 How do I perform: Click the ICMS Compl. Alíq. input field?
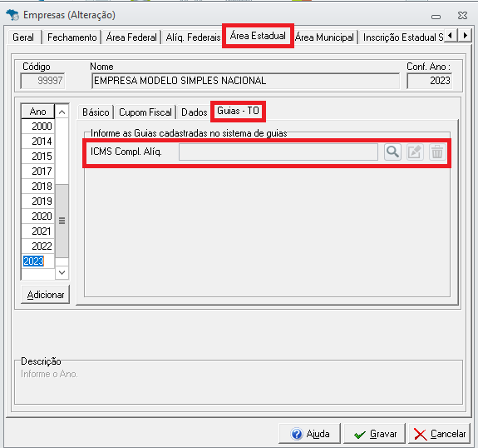click(x=278, y=152)
